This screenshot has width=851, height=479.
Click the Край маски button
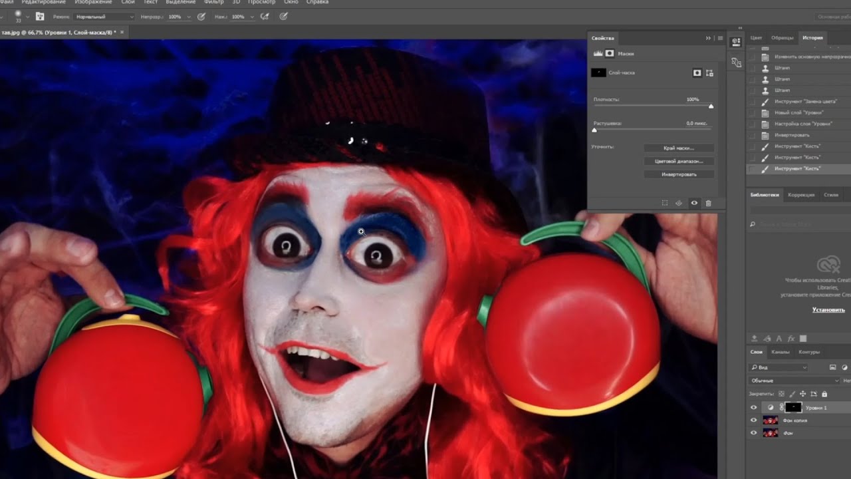pyautogui.click(x=679, y=148)
